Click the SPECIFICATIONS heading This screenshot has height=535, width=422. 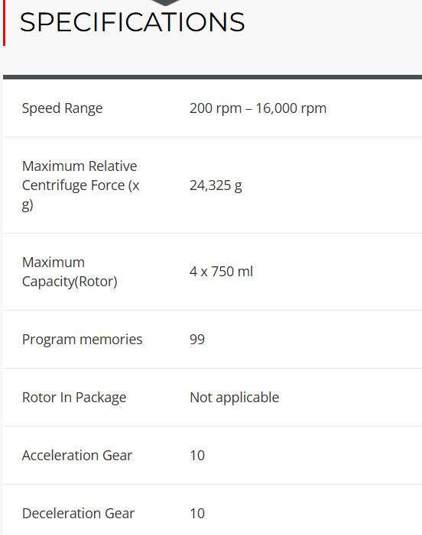[x=132, y=23]
